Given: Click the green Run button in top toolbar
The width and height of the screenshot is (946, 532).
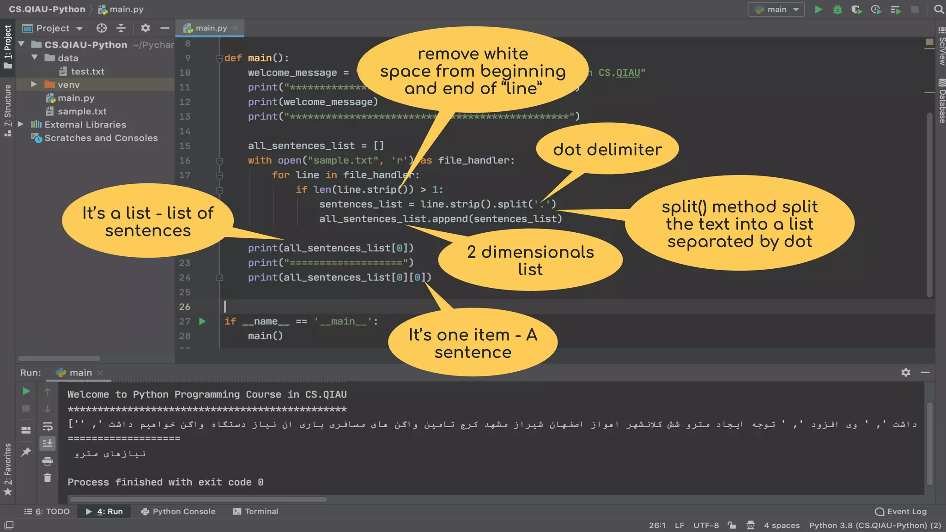Looking at the screenshot, I should tap(818, 9).
